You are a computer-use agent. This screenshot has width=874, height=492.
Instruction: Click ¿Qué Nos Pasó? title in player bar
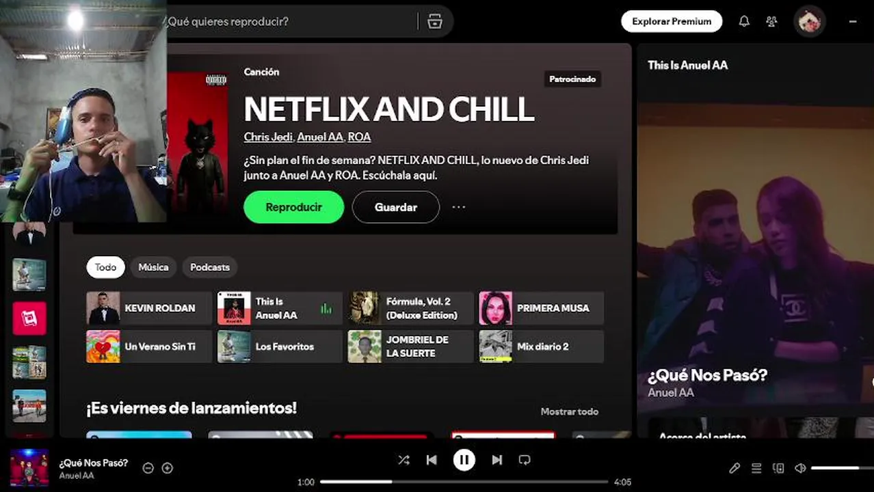pos(94,463)
